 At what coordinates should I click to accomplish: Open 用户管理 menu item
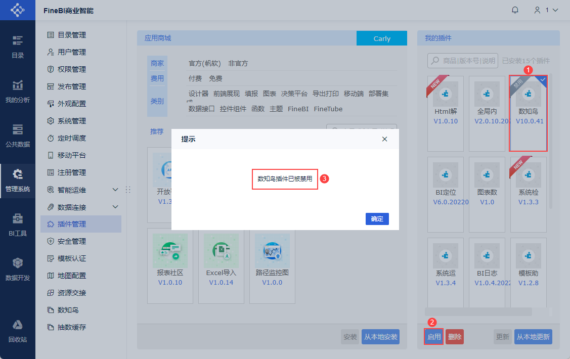81,52
